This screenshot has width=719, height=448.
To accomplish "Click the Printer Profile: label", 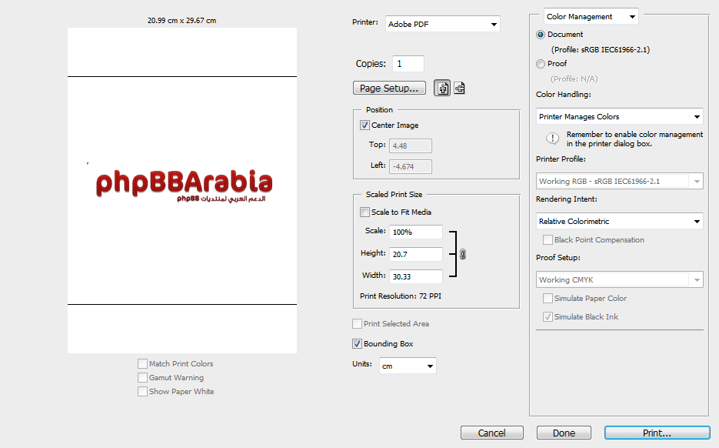I will (x=561, y=159).
